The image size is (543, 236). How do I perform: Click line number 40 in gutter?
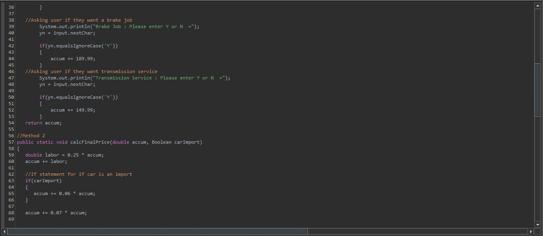[11, 33]
